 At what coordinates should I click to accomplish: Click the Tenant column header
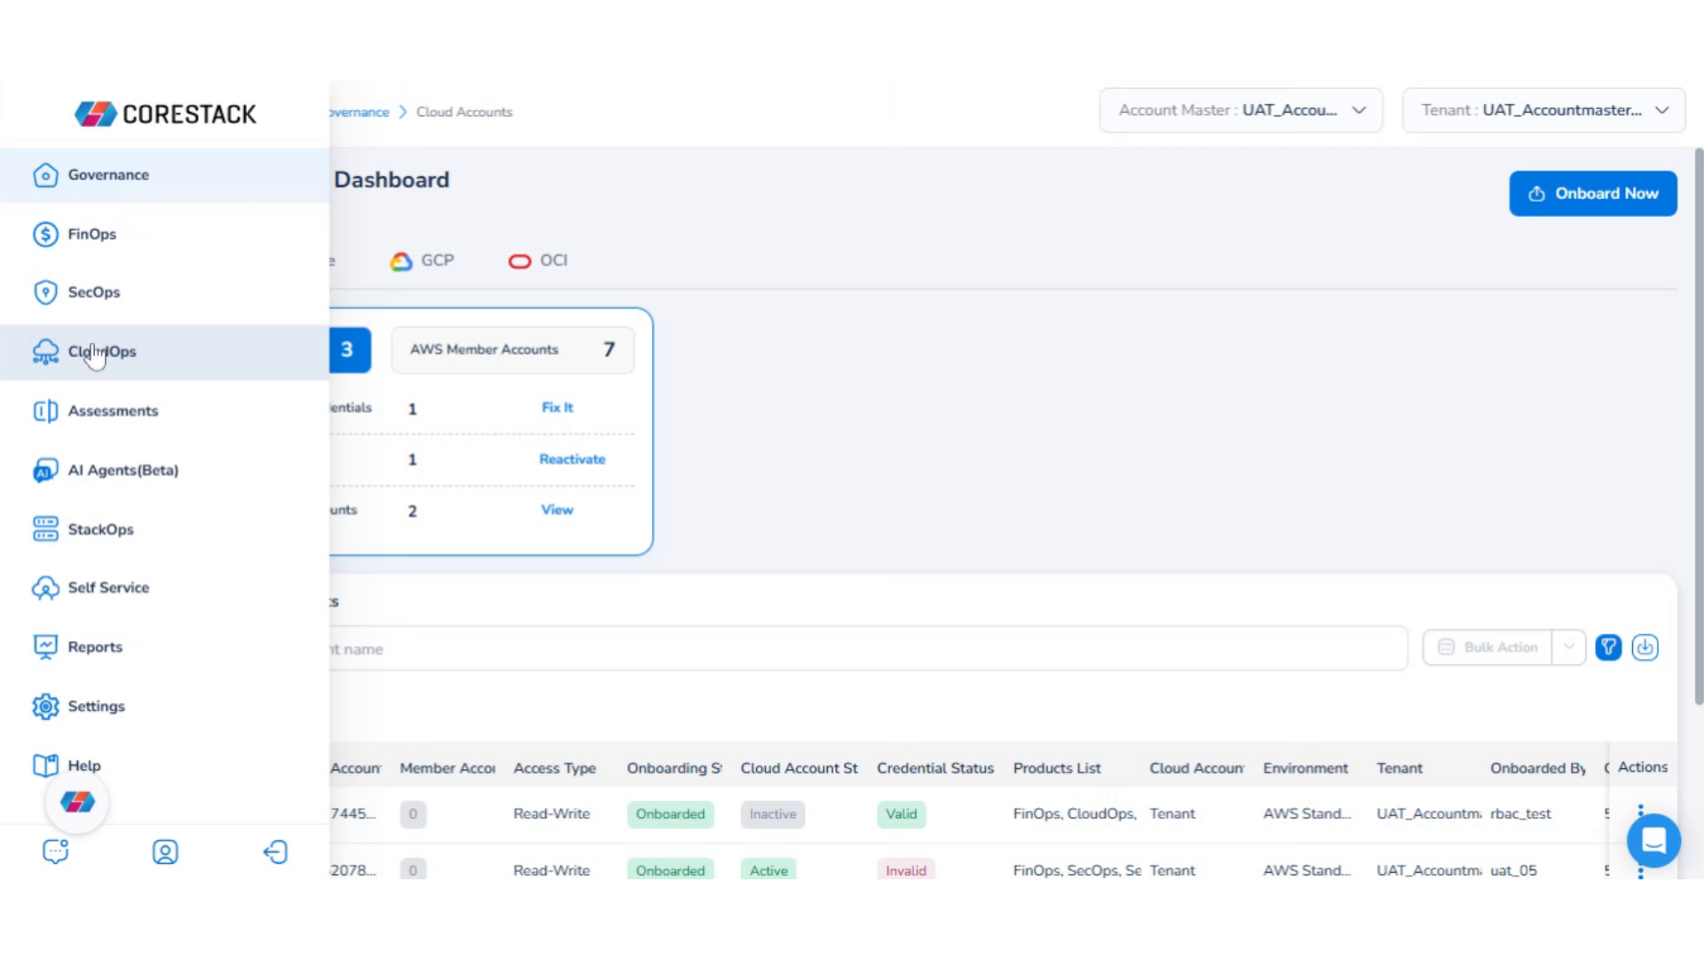(x=1400, y=768)
